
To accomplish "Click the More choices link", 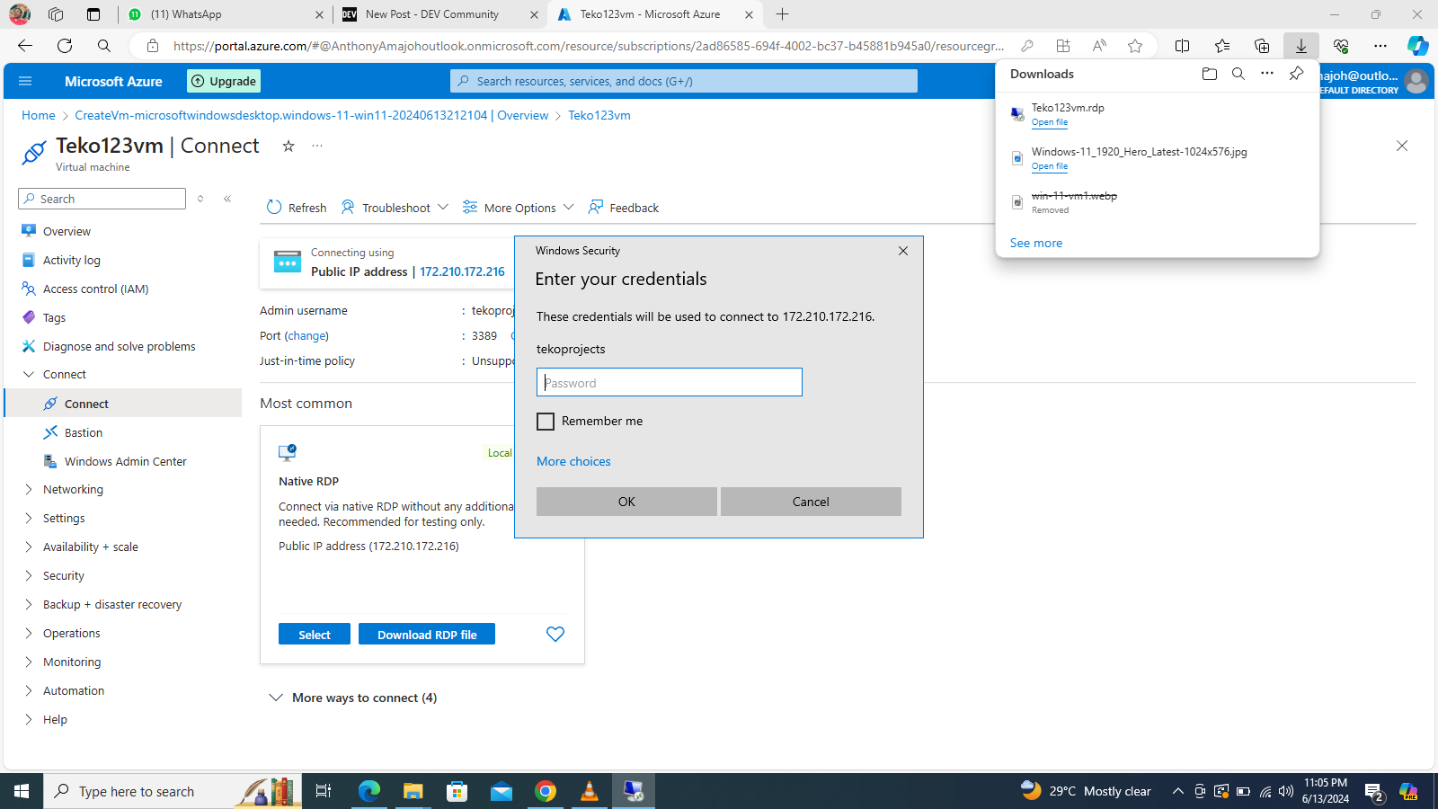I will click(x=573, y=461).
